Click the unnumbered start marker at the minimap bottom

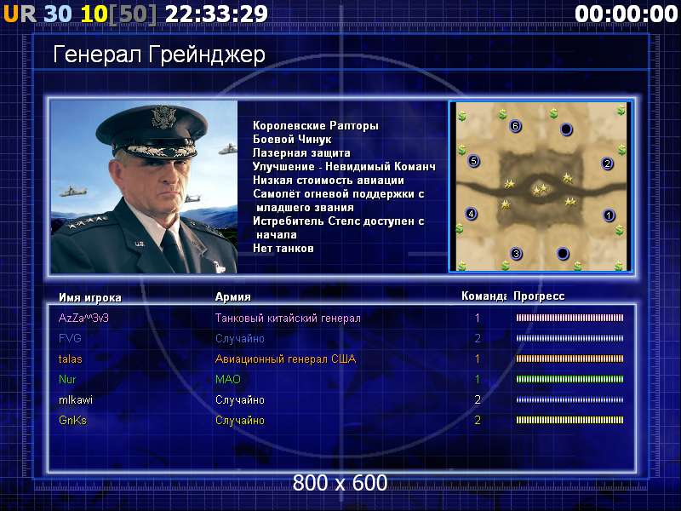click(563, 253)
